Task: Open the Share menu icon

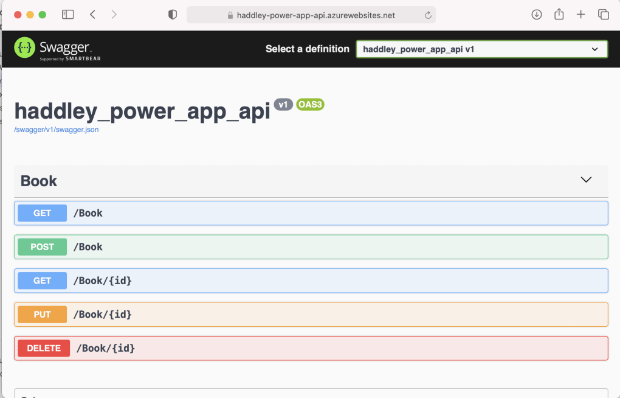Action: point(559,15)
